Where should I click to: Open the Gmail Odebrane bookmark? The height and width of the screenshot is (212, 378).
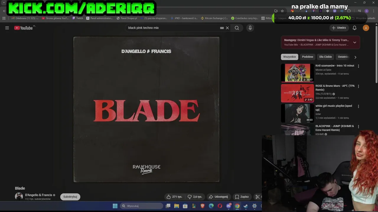(x=25, y=18)
